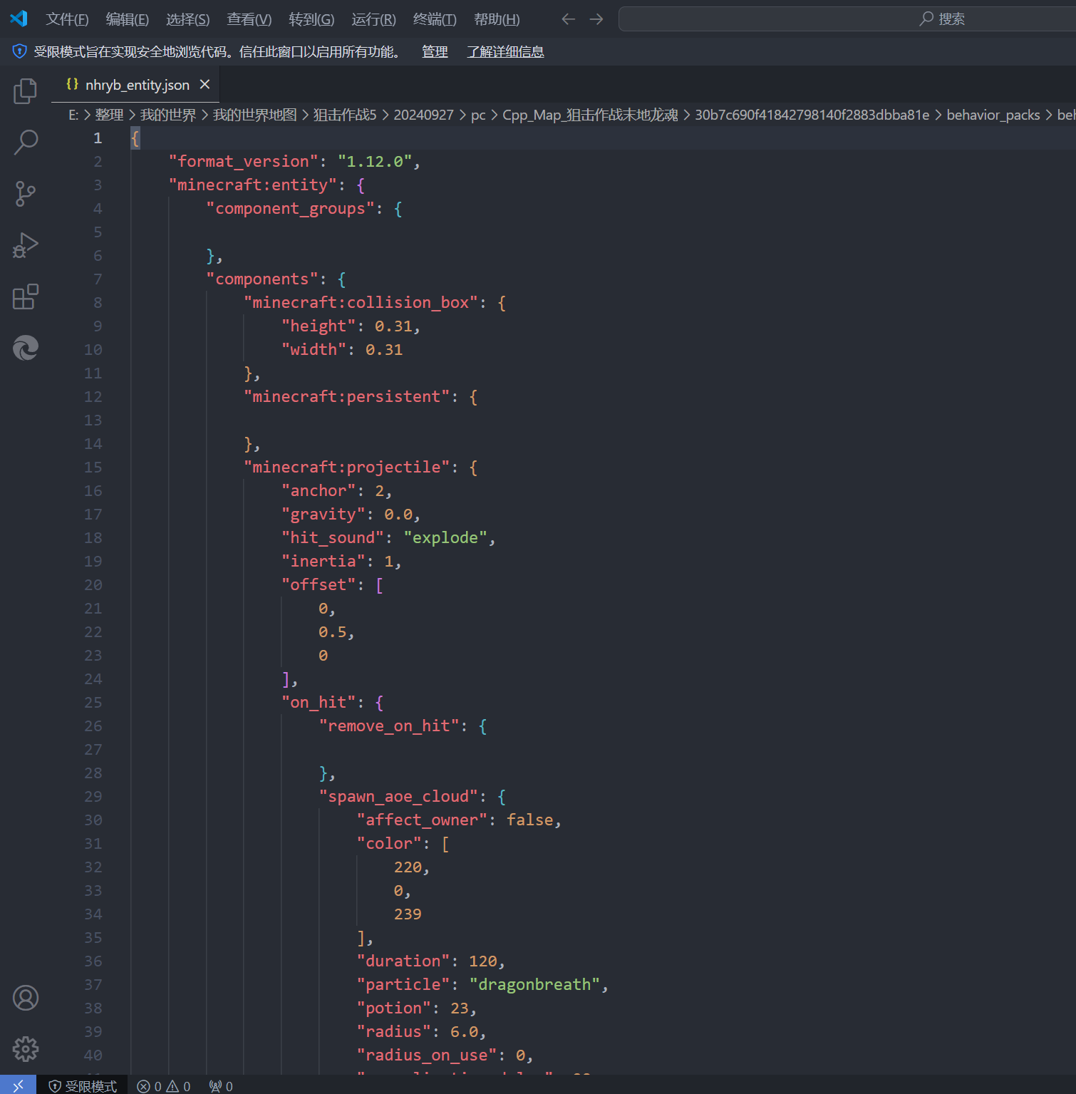Click the "remove_on_hit" key
The width and height of the screenshot is (1076, 1094).
pos(389,726)
